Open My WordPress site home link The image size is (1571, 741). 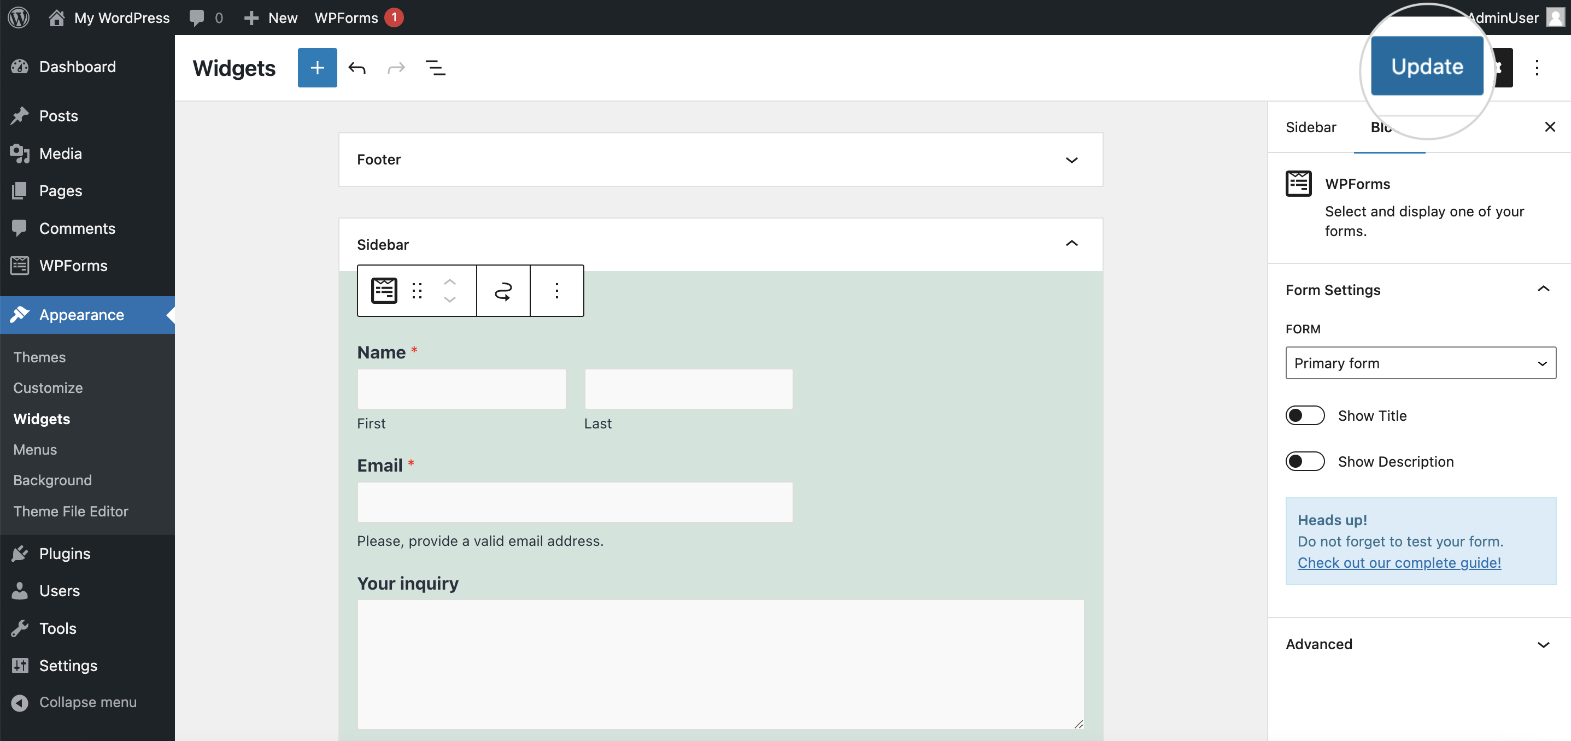click(x=109, y=17)
